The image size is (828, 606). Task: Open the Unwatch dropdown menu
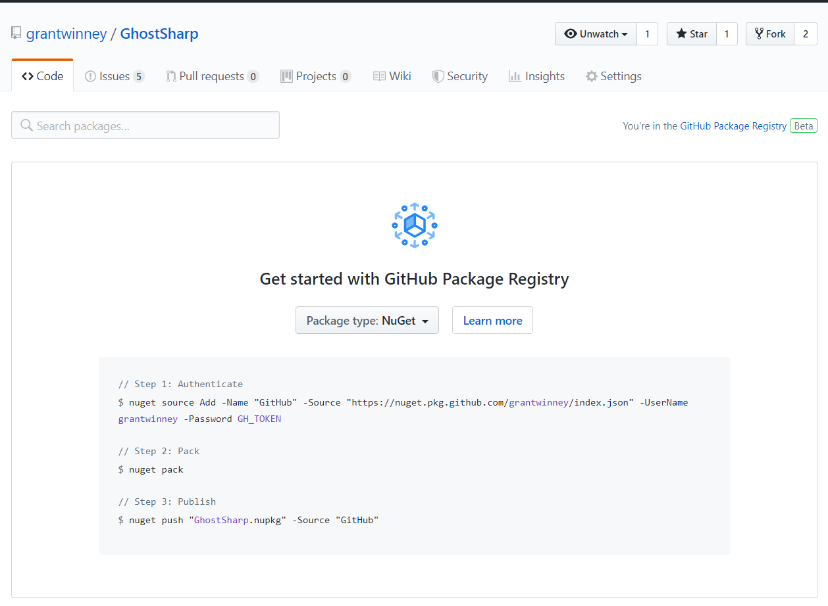click(x=596, y=34)
